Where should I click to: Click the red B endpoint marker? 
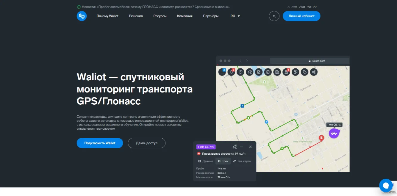point(321,138)
